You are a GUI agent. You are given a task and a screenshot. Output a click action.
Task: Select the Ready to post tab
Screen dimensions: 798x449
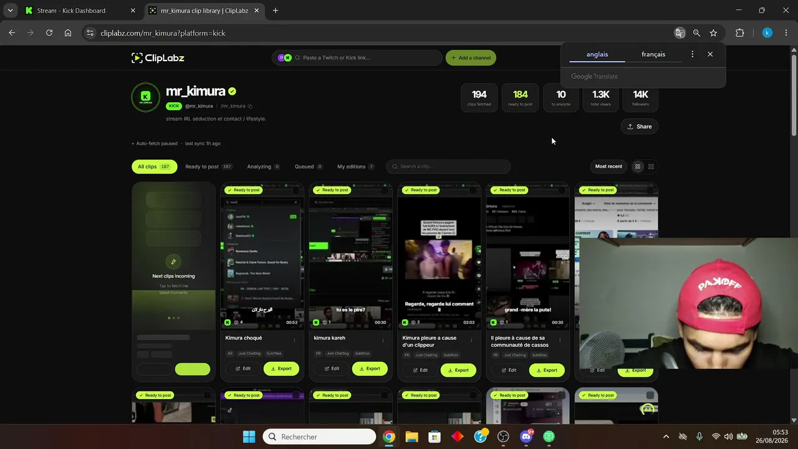pyautogui.click(x=208, y=167)
